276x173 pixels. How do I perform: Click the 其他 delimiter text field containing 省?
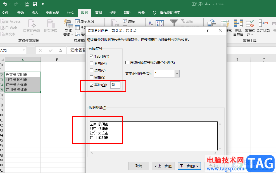[115, 85]
